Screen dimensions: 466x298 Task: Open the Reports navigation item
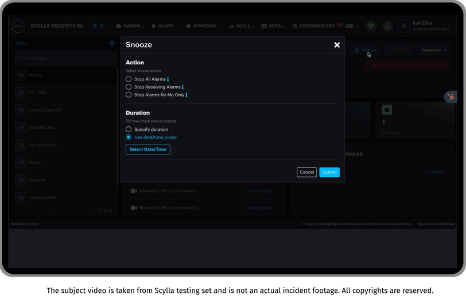click(x=273, y=26)
